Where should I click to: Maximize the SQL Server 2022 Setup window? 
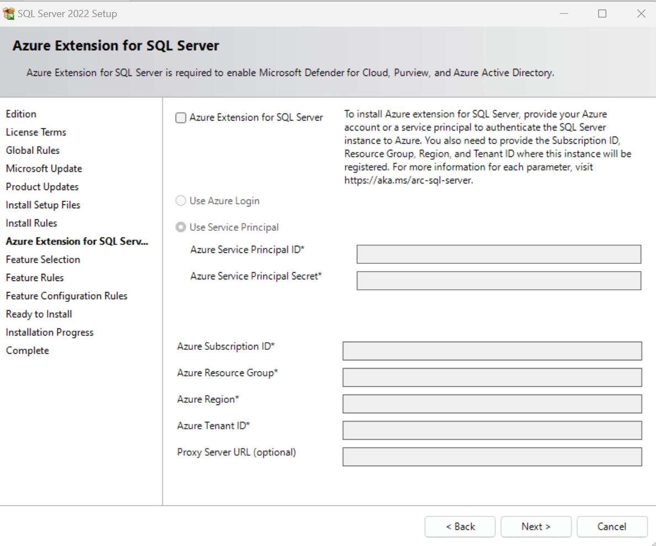point(602,13)
